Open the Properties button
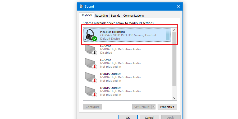This screenshot has width=238, height=119. (167, 107)
